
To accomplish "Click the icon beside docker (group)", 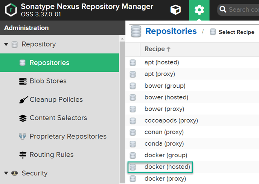I will tap(133, 155).
